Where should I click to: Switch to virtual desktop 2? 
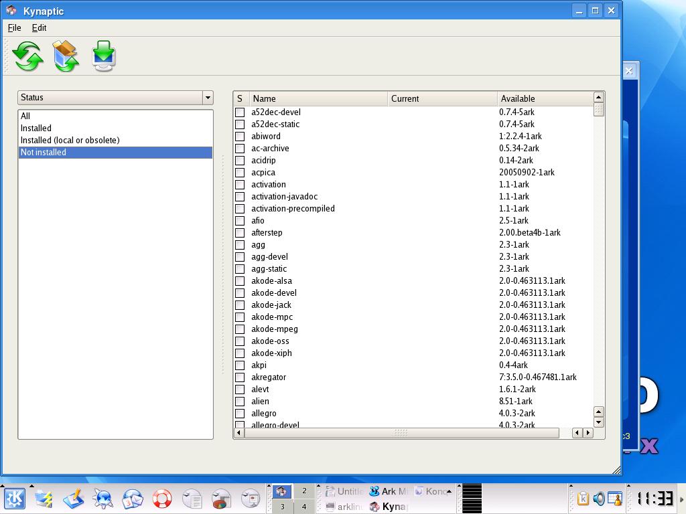point(305,491)
